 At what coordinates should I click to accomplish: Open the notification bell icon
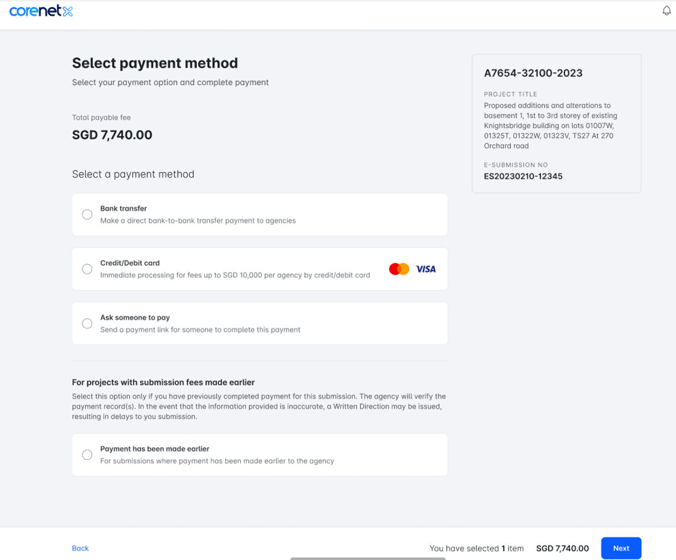pyautogui.click(x=666, y=10)
